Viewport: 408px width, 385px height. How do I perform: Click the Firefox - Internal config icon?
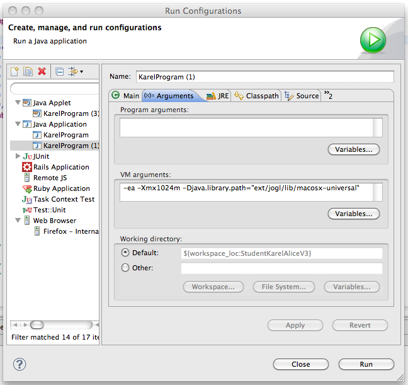[37, 231]
